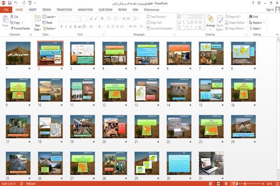Switch to INSERT tab

tap(33, 10)
